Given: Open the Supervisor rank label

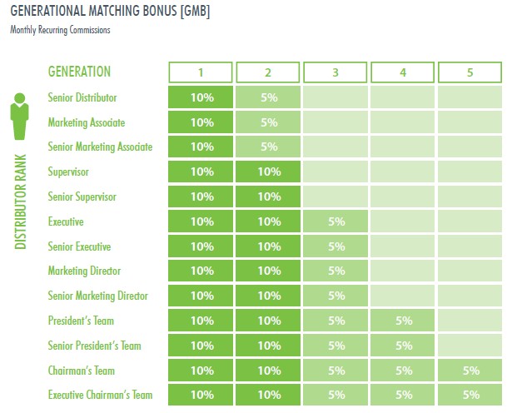Looking at the screenshot, I should pyautogui.click(x=68, y=172).
